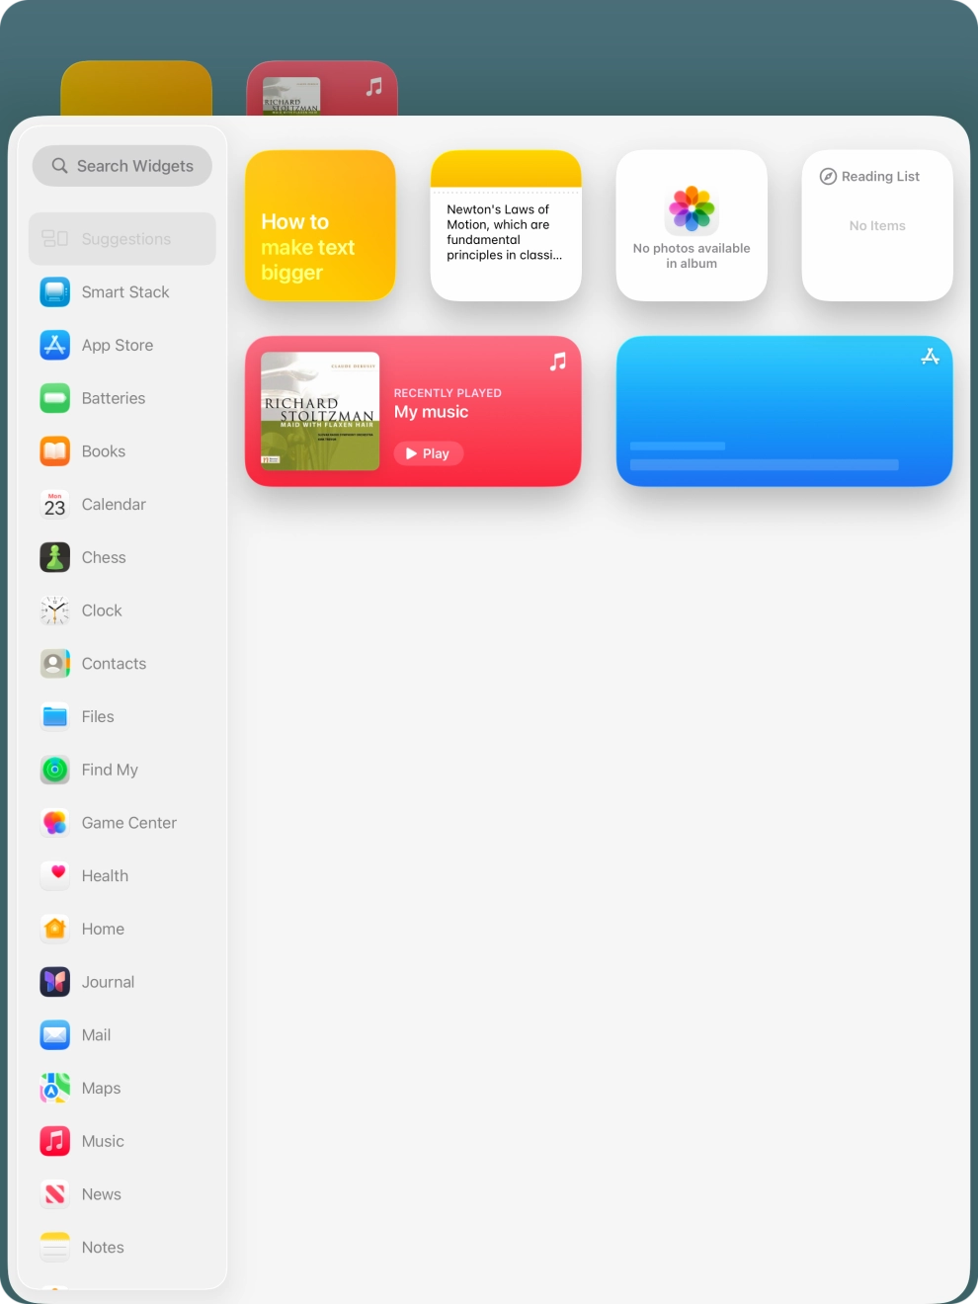
Task: Tap the yellow widget behind the gallery
Action: pyautogui.click(x=136, y=89)
